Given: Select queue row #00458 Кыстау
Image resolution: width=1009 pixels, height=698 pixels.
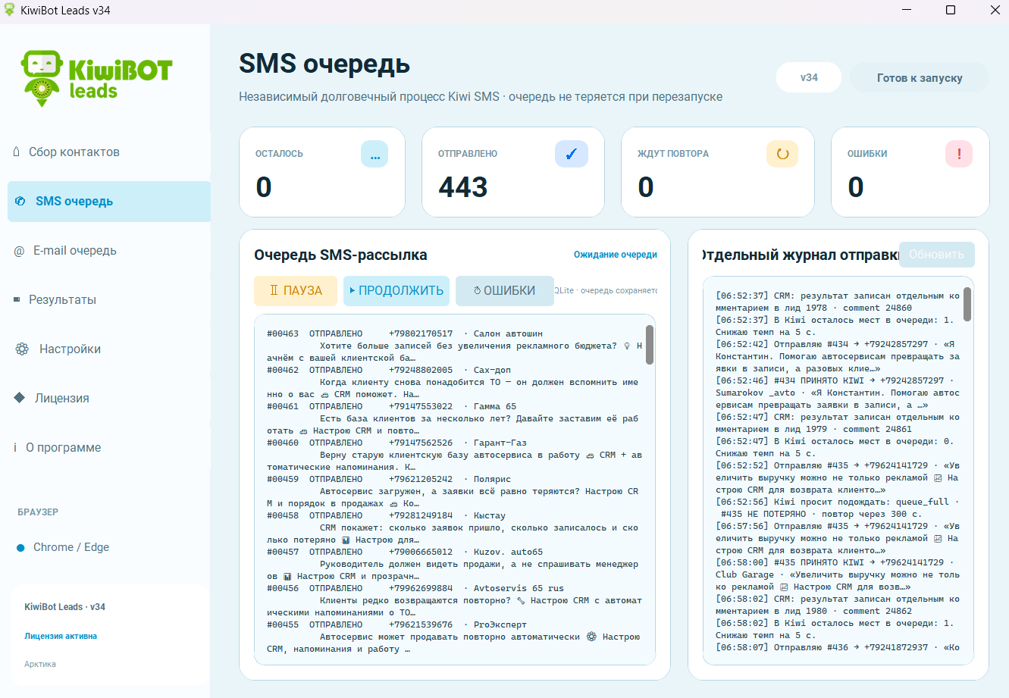Looking at the screenshot, I should coord(455,527).
